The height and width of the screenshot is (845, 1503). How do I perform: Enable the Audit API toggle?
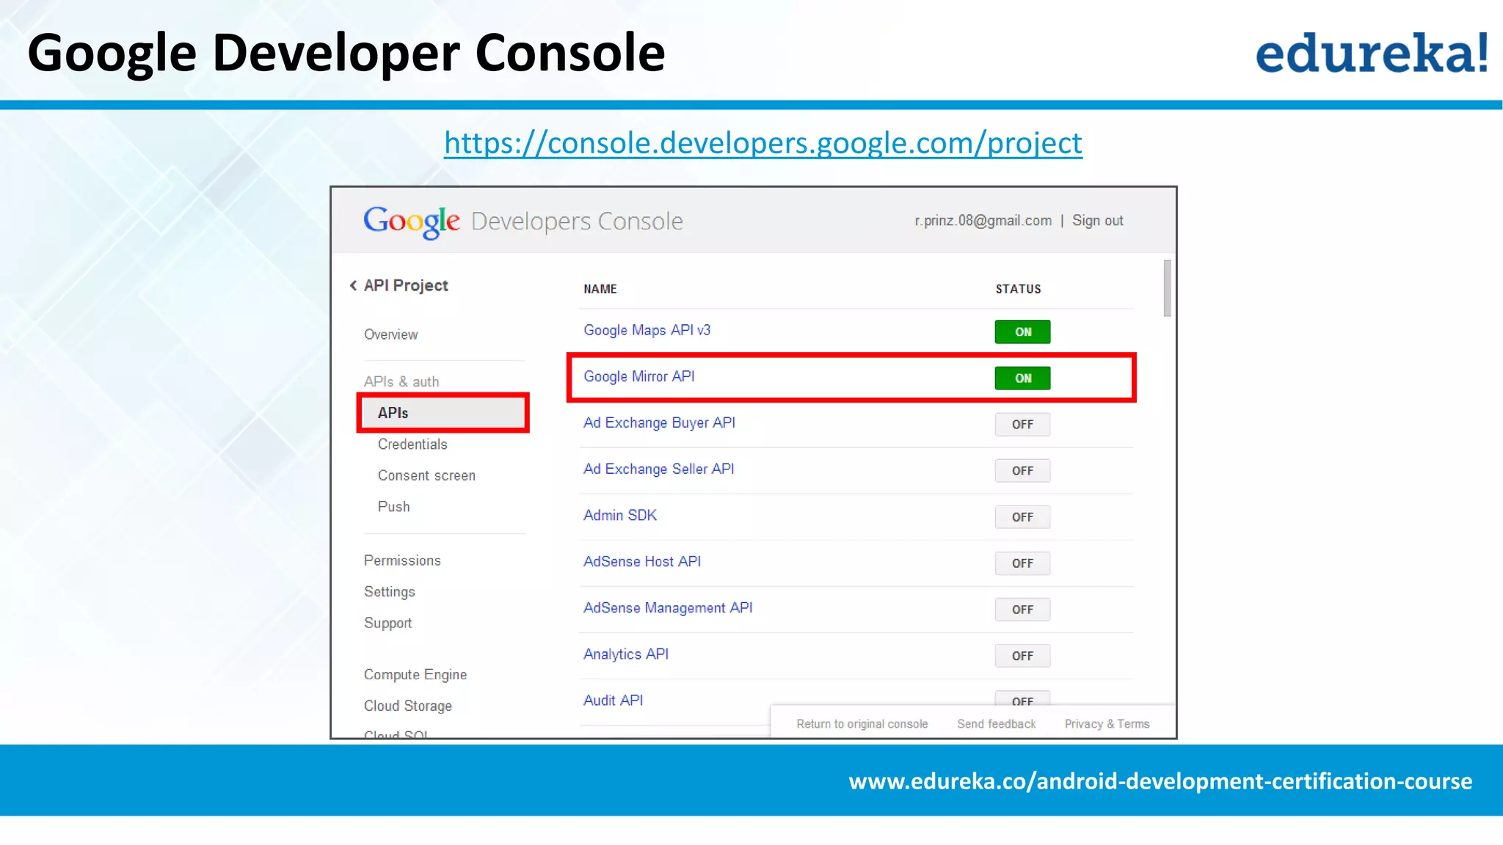(1022, 698)
